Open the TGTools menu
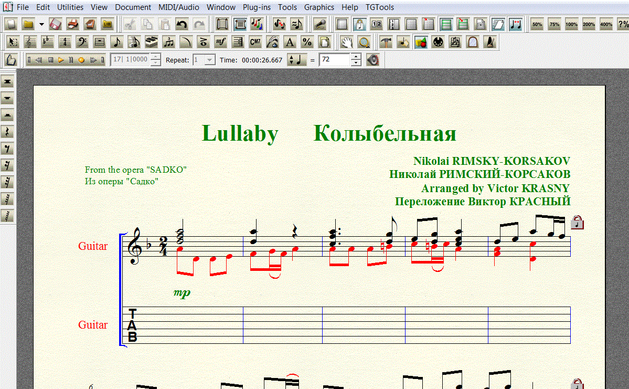Image resolution: width=629 pixels, height=389 pixels. point(379,7)
